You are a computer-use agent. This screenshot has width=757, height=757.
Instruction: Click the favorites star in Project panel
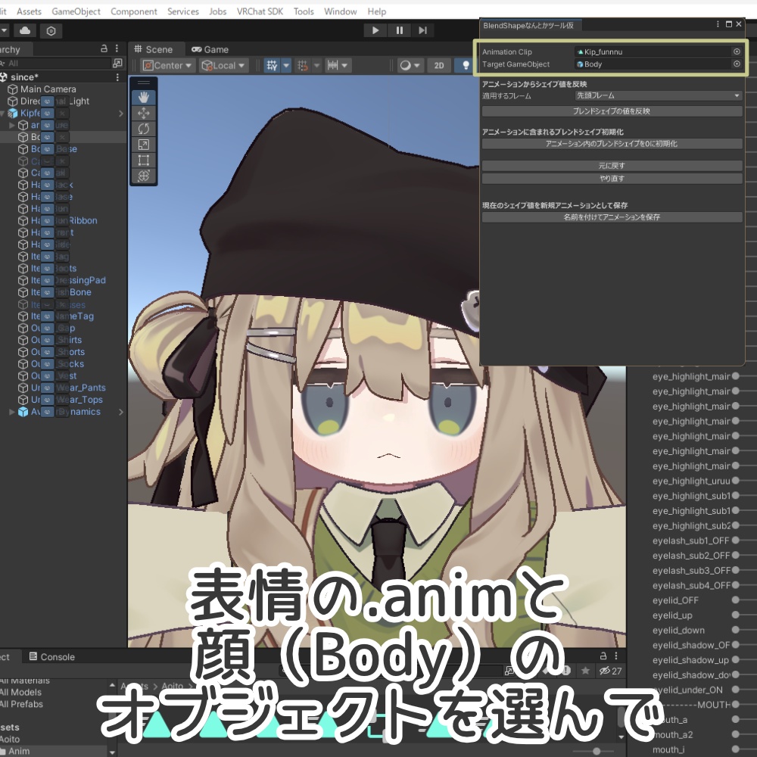(586, 671)
